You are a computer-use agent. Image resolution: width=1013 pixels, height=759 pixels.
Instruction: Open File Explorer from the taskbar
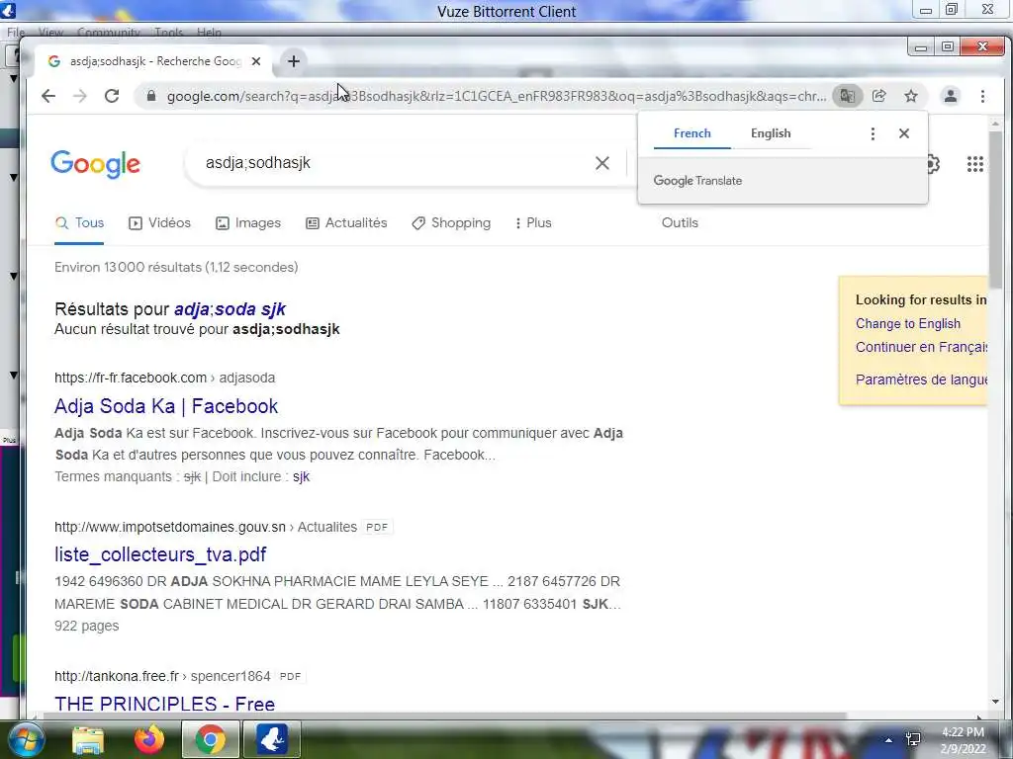coord(88,739)
